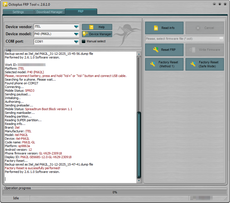This screenshot has height=203, width=230.
Task: Click the wrench icon on Reset FRP
Action: point(156,50)
